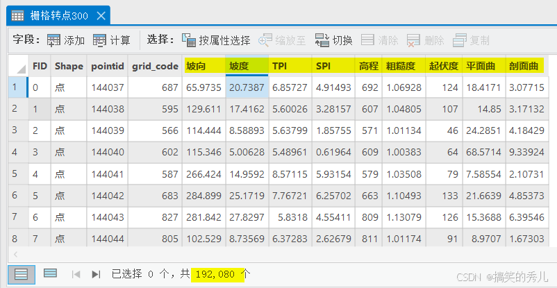Select row 6 by its row header

pos(18,196)
